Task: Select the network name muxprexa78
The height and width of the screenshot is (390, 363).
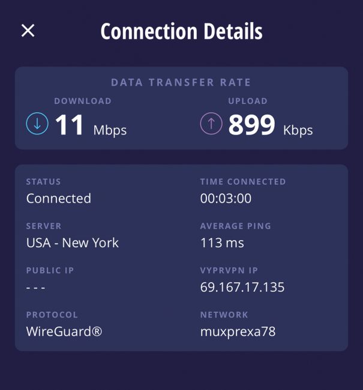Action: (238, 332)
